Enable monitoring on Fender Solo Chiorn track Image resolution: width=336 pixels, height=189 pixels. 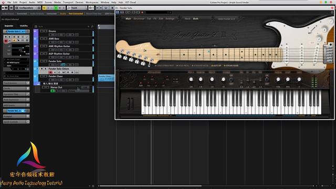tap(55, 72)
